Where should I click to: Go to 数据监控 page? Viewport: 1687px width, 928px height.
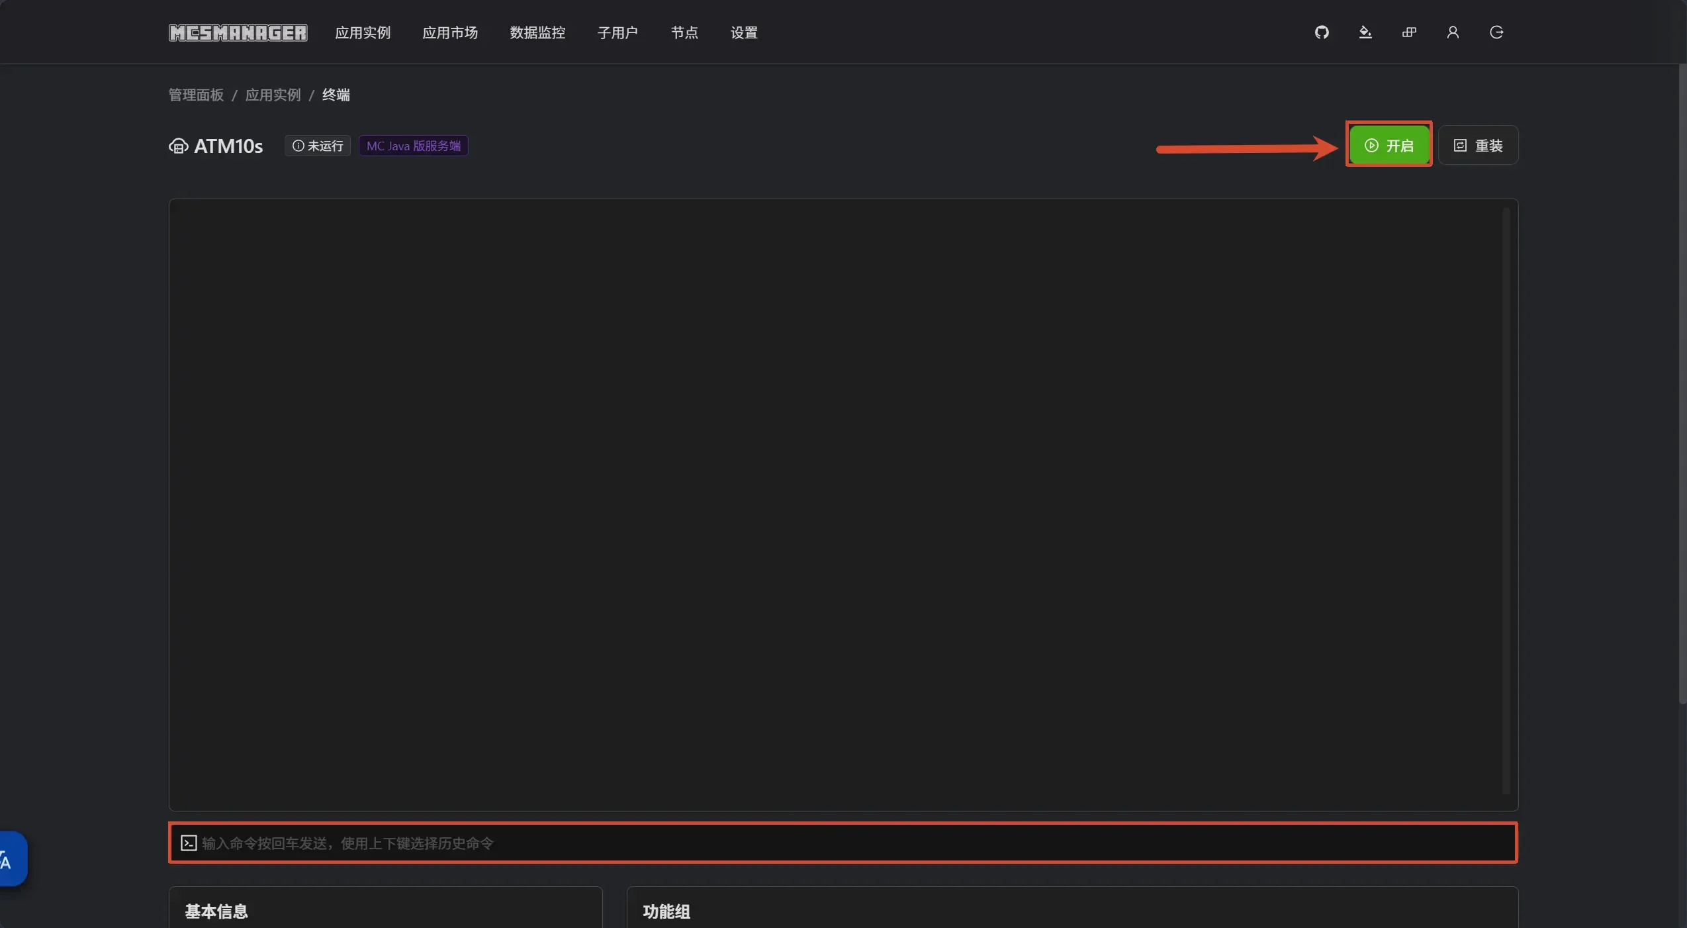[537, 32]
